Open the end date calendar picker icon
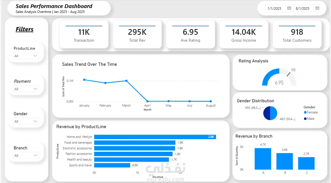This screenshot has width=331, height=183. point(317,8)
